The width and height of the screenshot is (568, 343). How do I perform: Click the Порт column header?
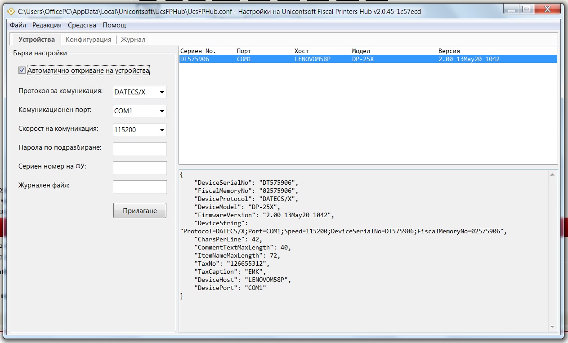pyautogui.click(x=244, y=51)
